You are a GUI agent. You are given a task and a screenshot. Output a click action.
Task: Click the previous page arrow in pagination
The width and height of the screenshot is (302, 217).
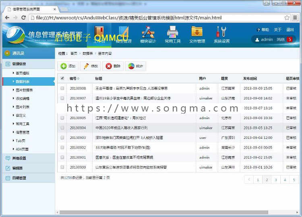click(x=249, y=180)
